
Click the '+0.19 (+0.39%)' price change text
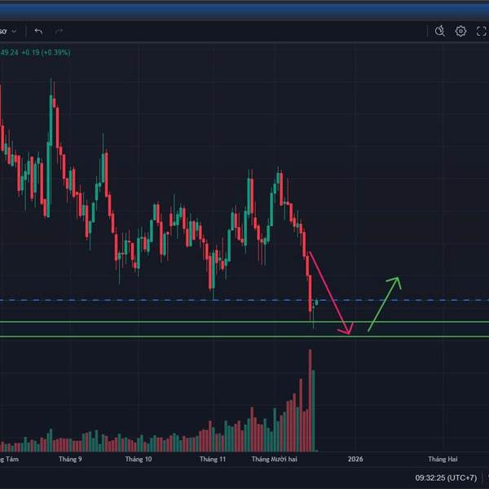[46, 52]
